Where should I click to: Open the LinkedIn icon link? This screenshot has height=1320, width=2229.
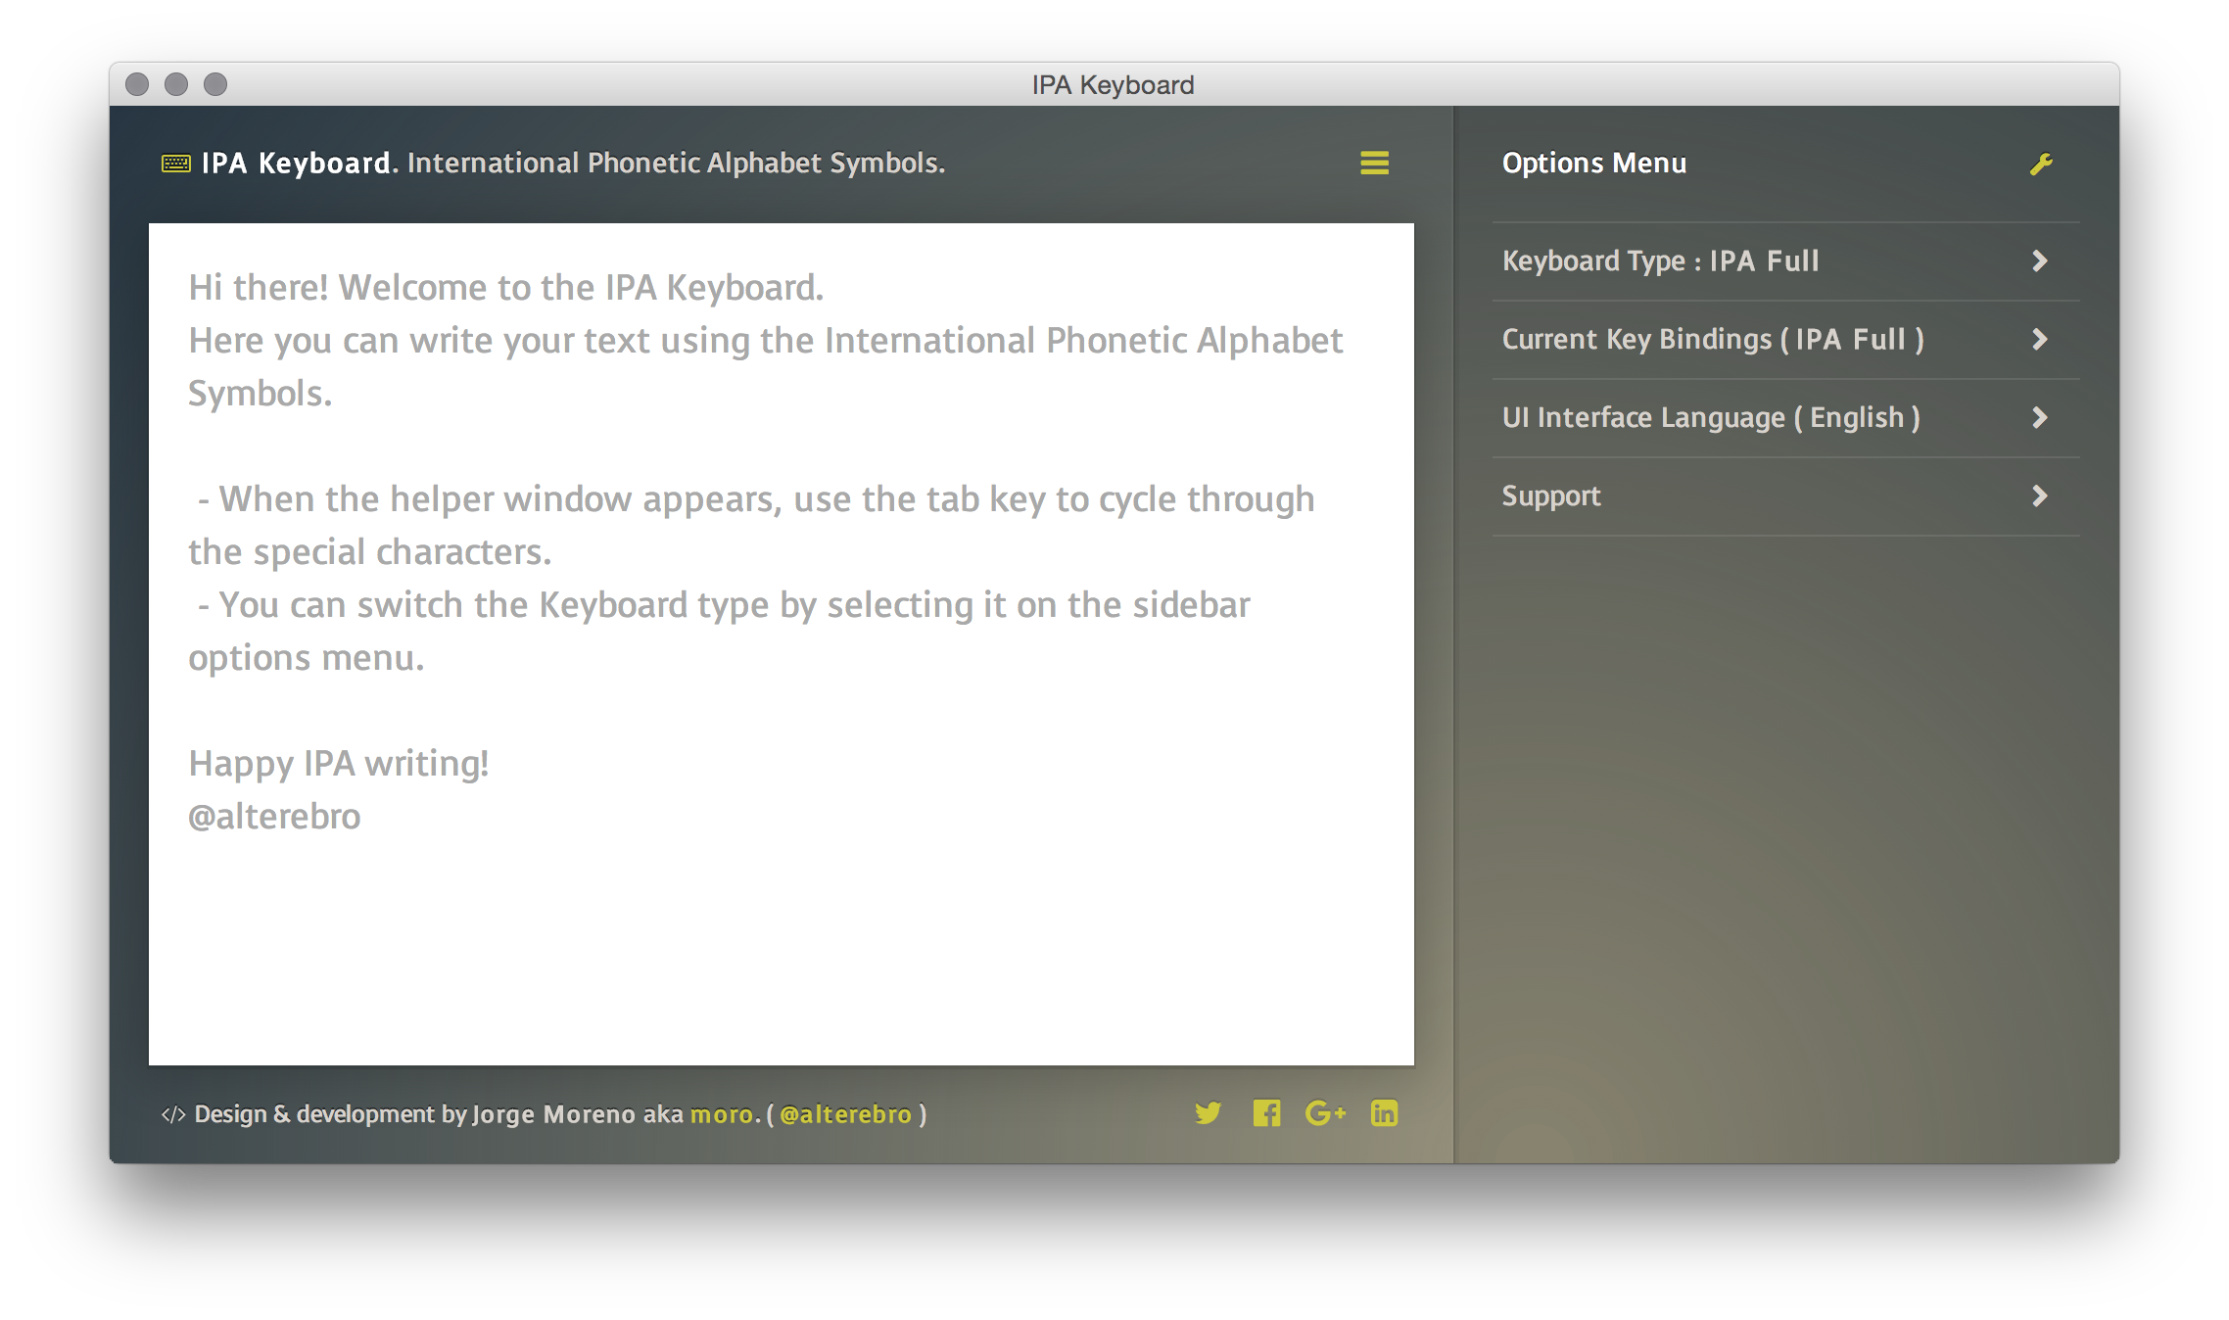coord(1384,1113)
